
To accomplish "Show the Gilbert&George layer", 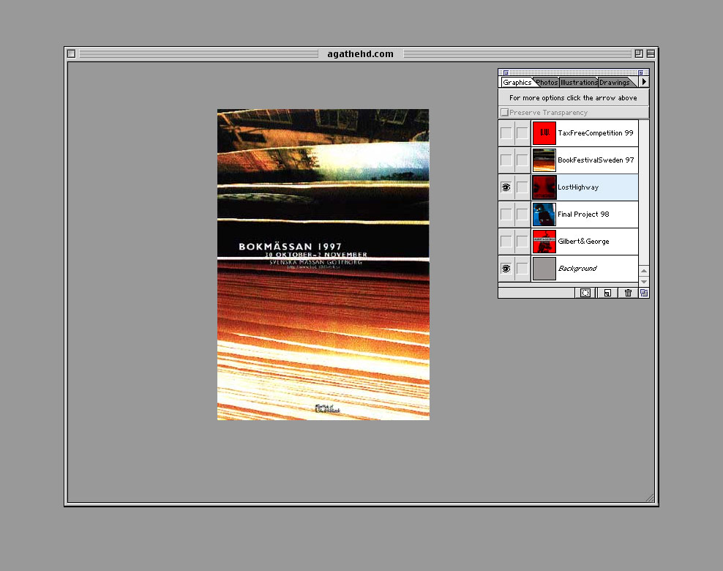I will pyautogui.click(x=506, y=242).
